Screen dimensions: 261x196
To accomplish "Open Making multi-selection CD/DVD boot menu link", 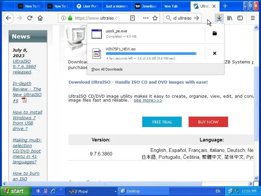I will (x=27, y=151).
